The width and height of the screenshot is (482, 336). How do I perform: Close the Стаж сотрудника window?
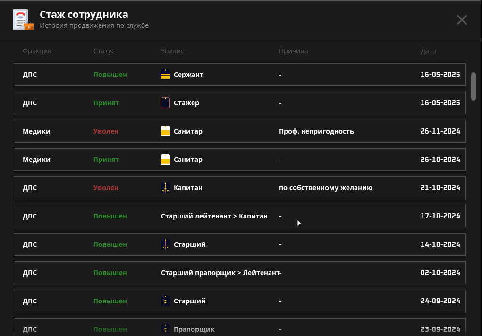pyautogui.click(x=461, y=20)
